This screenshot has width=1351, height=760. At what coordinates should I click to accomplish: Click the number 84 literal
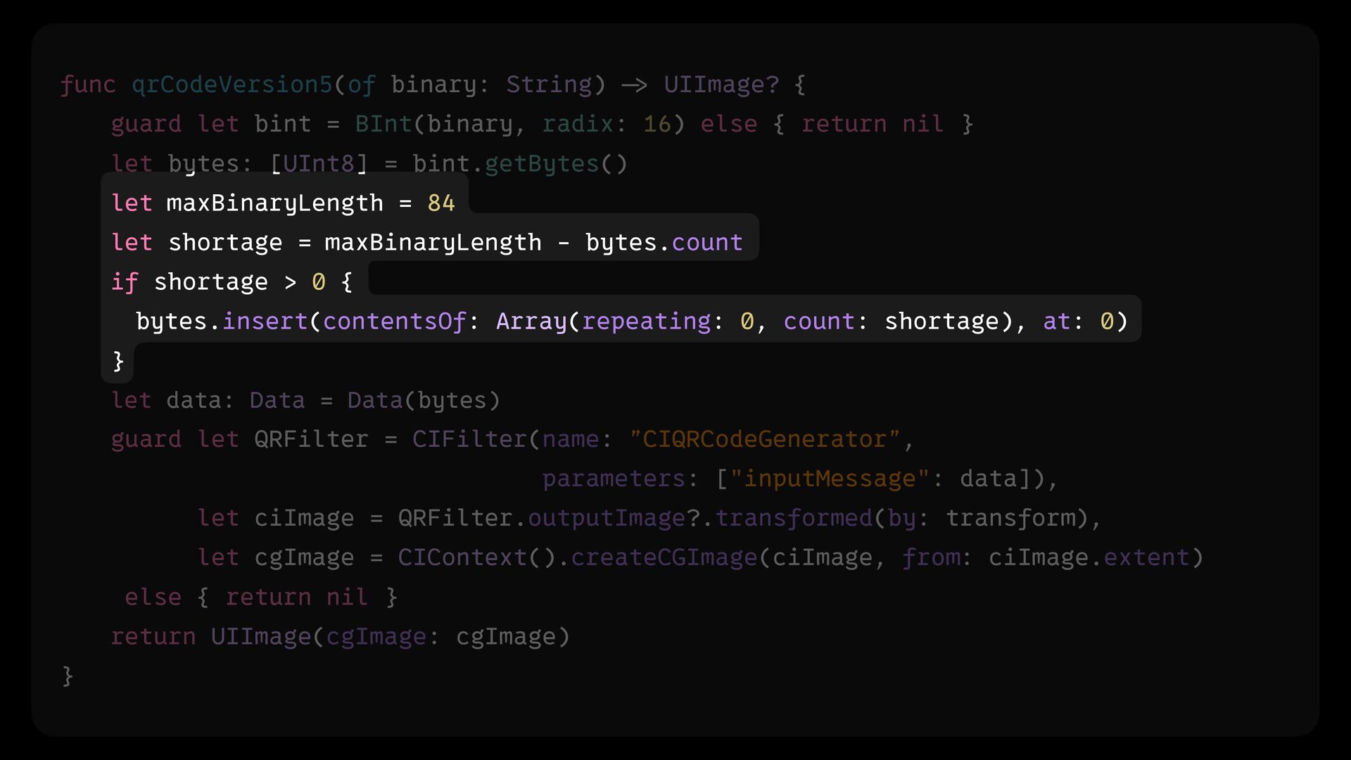441,203
